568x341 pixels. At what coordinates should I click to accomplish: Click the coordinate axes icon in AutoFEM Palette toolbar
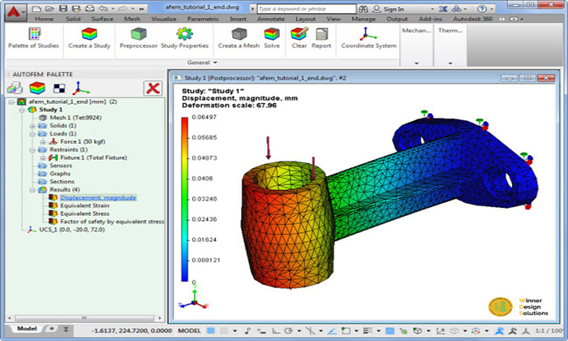pyautogui.click(x=81, y=88)
